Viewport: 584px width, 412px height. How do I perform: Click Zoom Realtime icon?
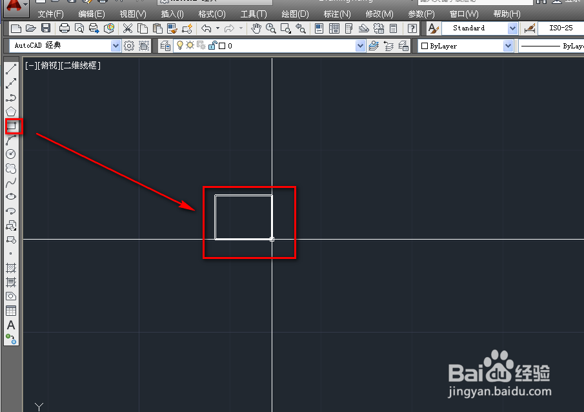[x=271, y=28]
